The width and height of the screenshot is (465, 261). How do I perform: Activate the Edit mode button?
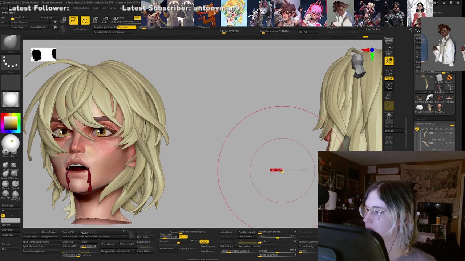(73, 20)
